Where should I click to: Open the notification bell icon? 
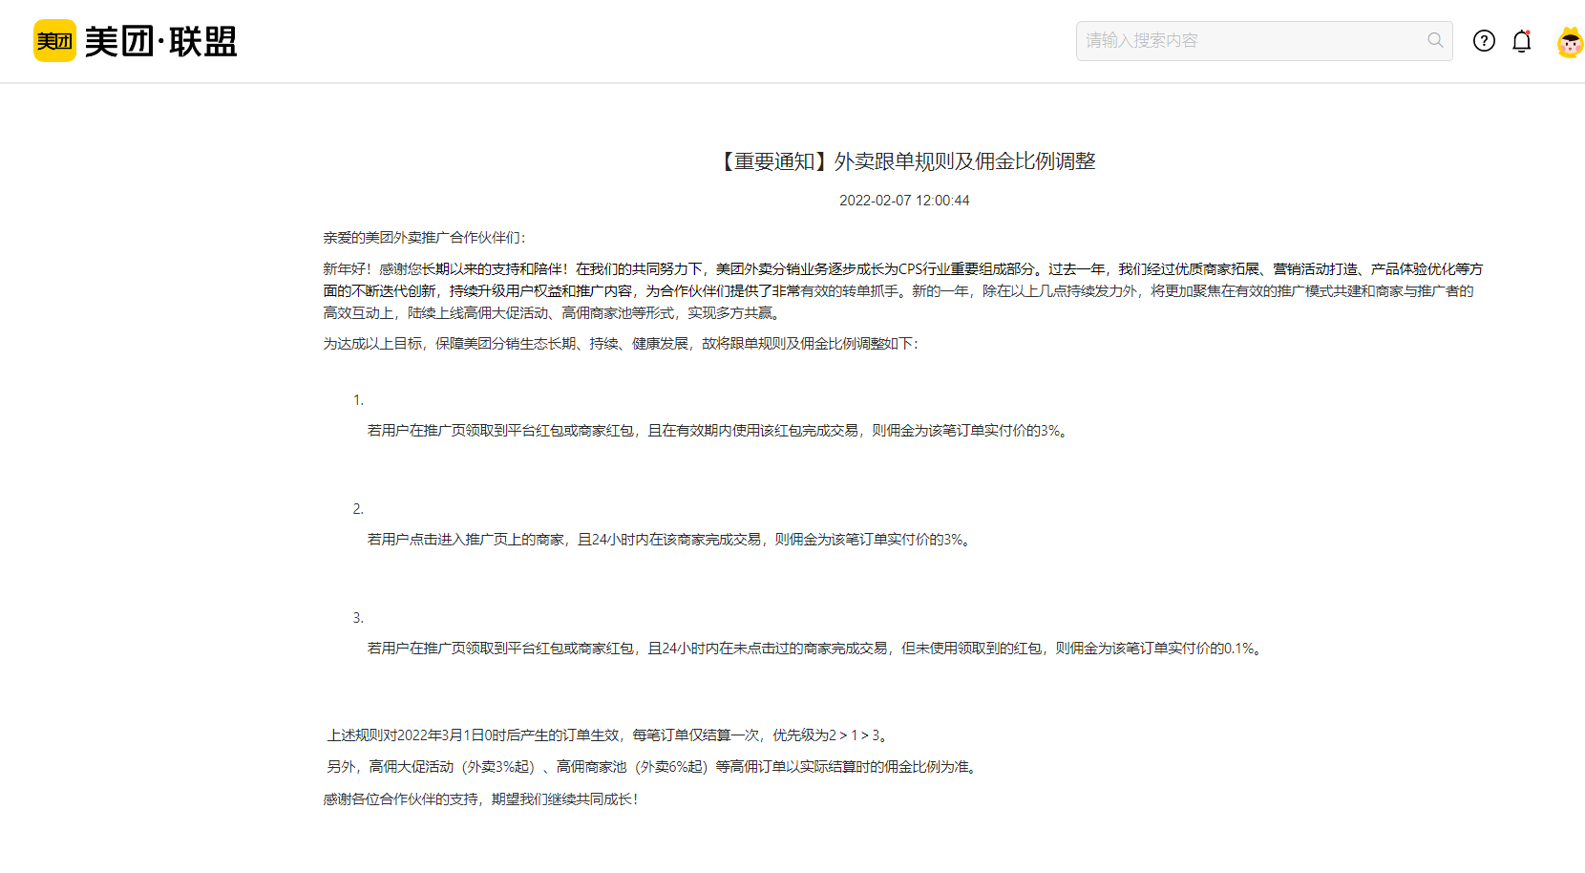tap(1522, 41)
